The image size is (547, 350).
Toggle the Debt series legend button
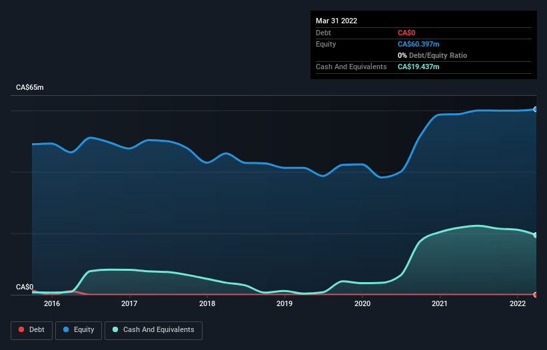[x=32, y=330]
